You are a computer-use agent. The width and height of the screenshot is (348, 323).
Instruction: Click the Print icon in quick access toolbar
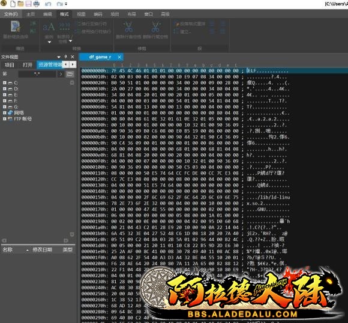(36, 4)
